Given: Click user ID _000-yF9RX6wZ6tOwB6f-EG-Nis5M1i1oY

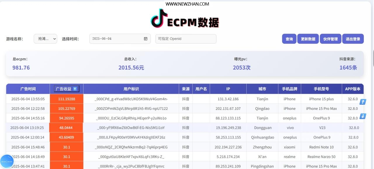Looking at the screenshot, I should tap(131, 128).
